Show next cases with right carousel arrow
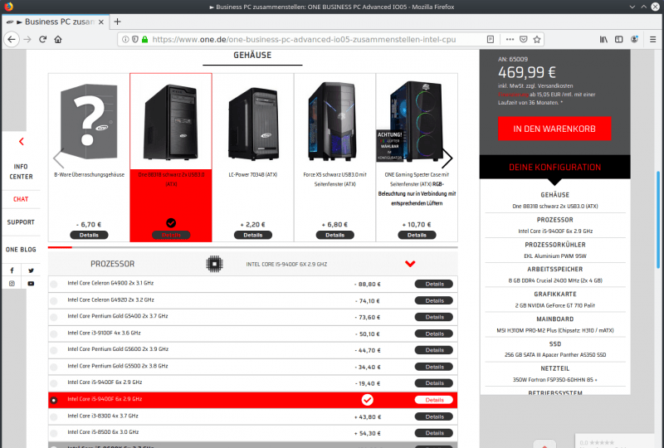This screenshot has height=448, width=664. tap(447, 158)
